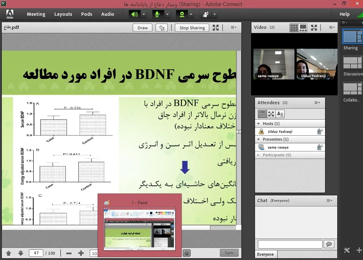
Task: Open the Layouts menu
Action: click(63, 14)
